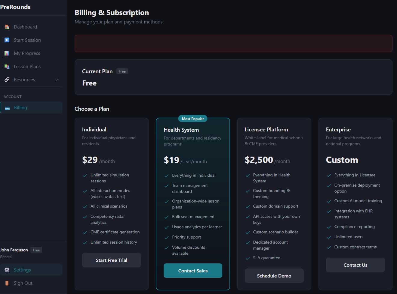Image resolution: width=397 pixels, height=294 pixels.
Task: Click the Lesson Plans icon
Action: click(7, 66)
